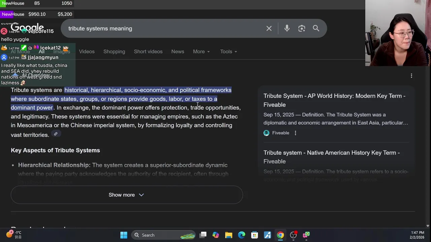
Task: Open 'Tribute System - AP World History' link
Action: click(334, 100)
